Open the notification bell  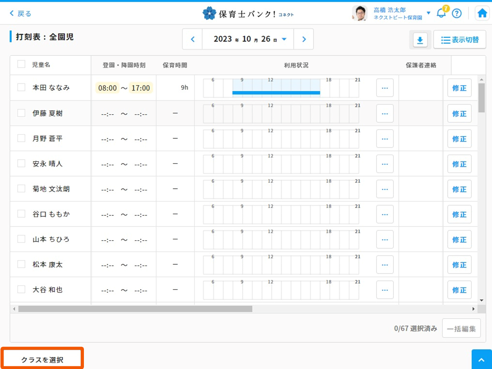(x=441, y=13)
